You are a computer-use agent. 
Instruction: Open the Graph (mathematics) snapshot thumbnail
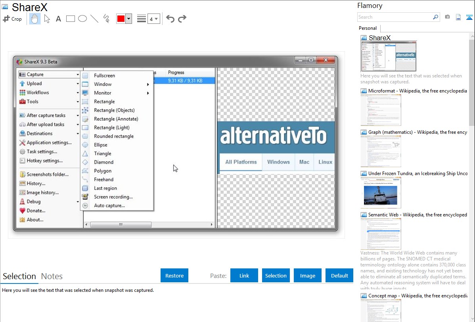[381, 151]
